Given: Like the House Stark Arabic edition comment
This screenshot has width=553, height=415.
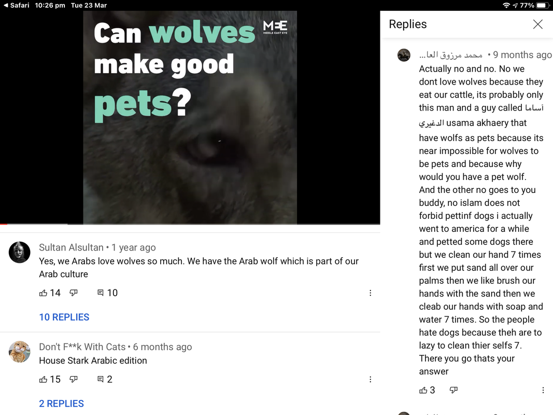Looking at the screenshot, I should tap(43, 379).
